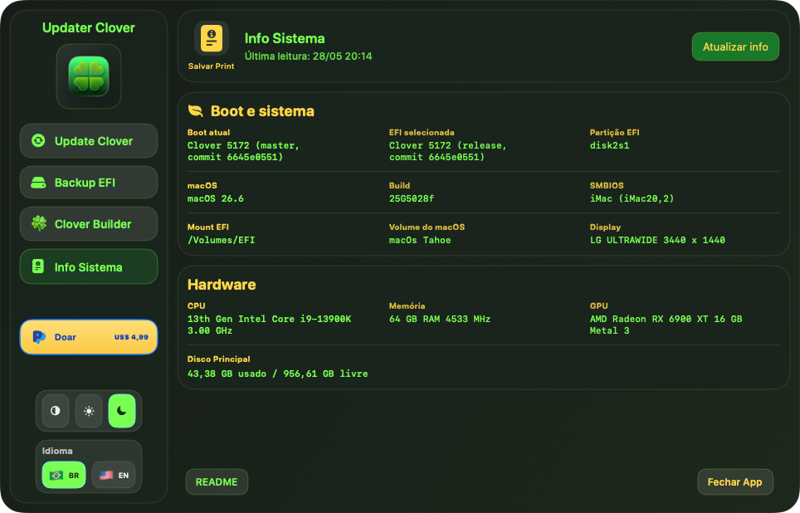Click the 64 GB RAM 4533 MHz value
This screenshot has height=513, width=800.
(x=439, y=319)
